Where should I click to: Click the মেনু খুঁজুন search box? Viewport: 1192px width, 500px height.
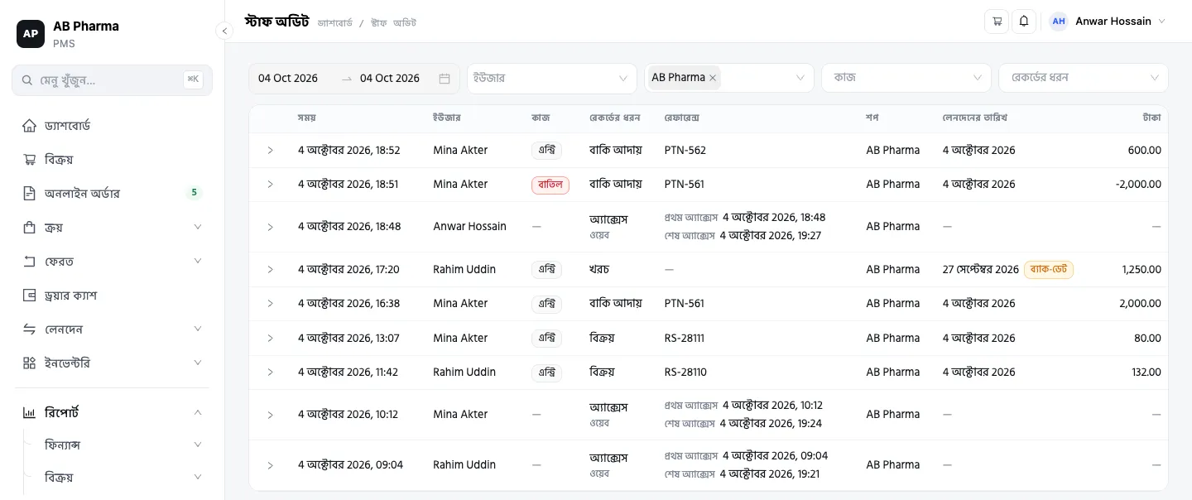point(112,80)
